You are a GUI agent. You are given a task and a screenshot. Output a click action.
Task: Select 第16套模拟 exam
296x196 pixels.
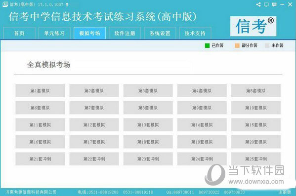click(40, 142)
